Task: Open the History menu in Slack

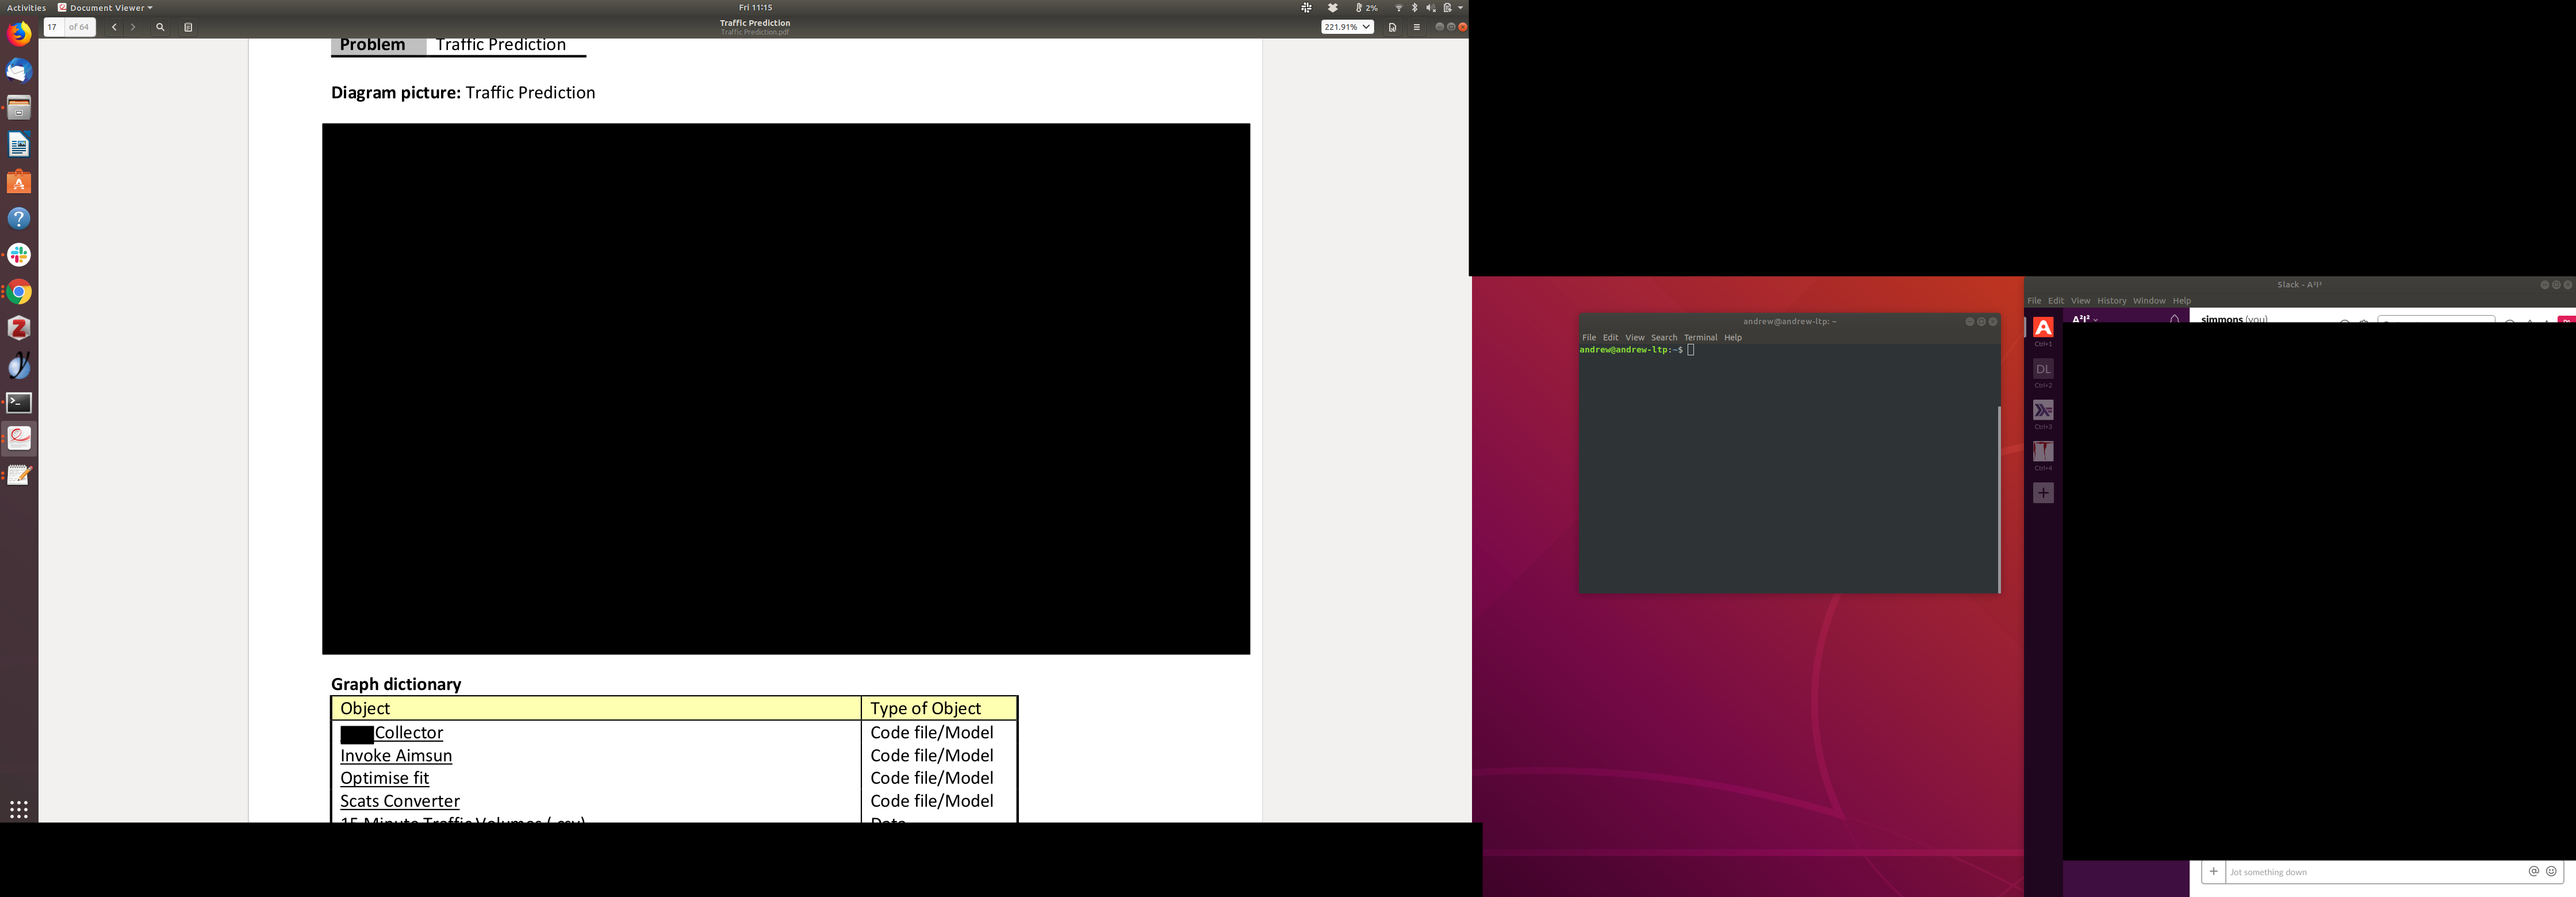Action: coord(2111,300)
